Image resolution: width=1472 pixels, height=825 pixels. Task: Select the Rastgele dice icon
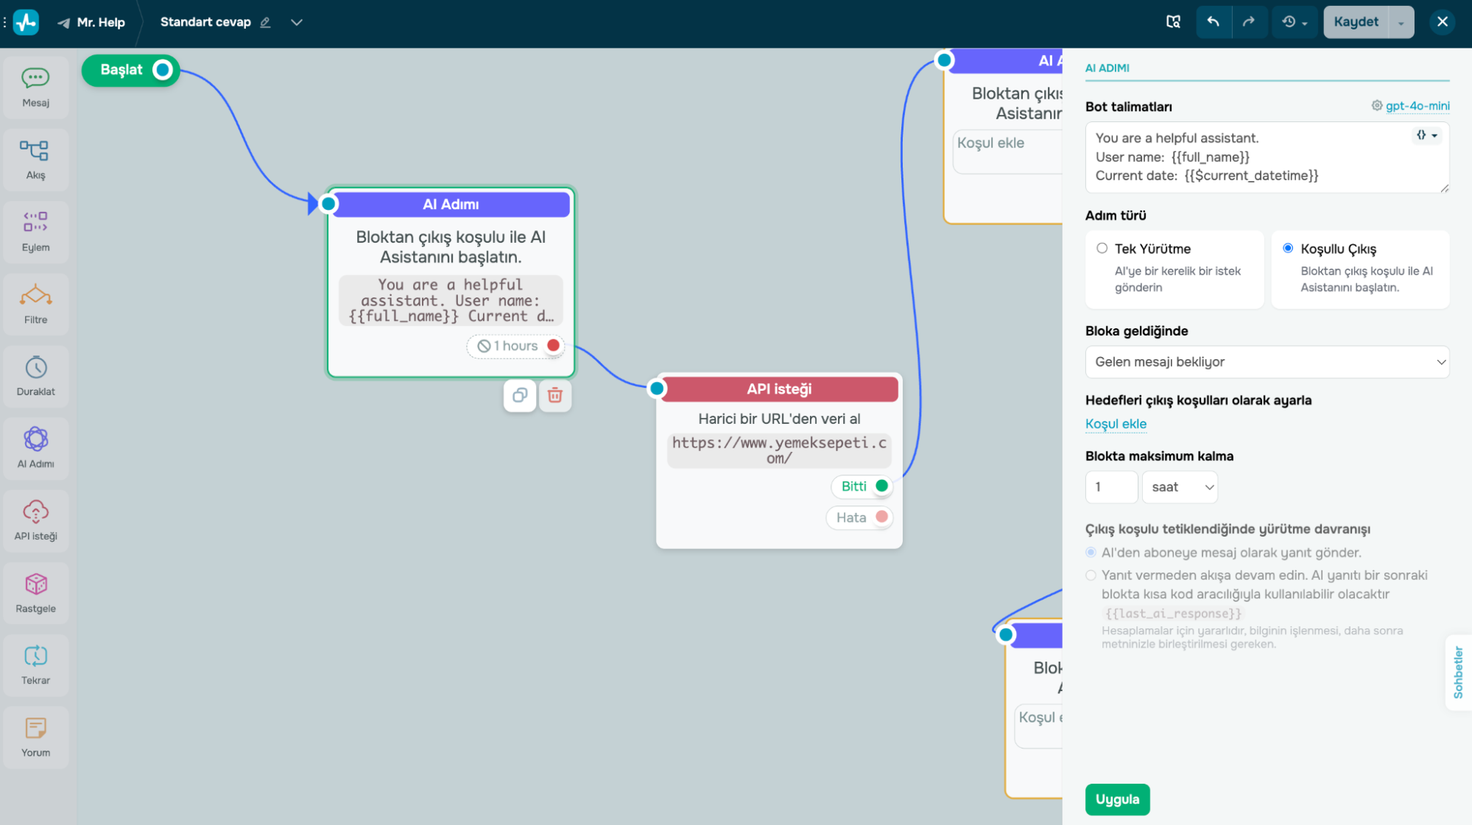click(x=35, y=584)
